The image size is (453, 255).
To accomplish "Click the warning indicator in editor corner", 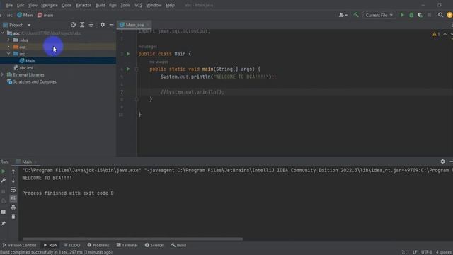I will coord(436,34).
